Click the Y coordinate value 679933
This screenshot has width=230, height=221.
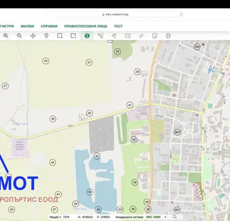click(105, 217)
